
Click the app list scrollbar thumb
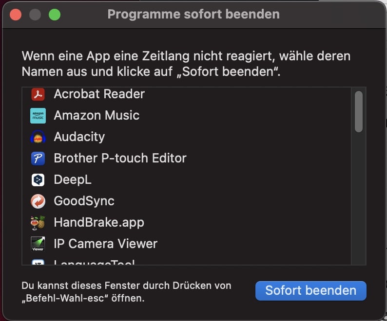tap(358, 111)
